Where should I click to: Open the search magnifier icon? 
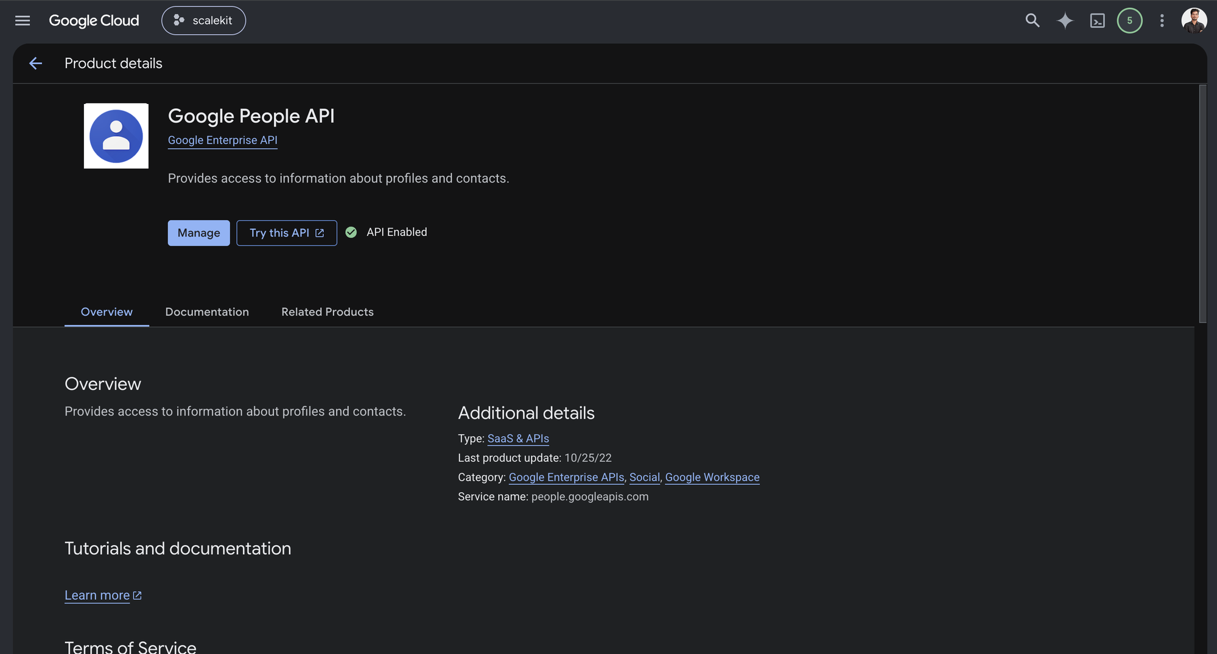coord(1032,21)
